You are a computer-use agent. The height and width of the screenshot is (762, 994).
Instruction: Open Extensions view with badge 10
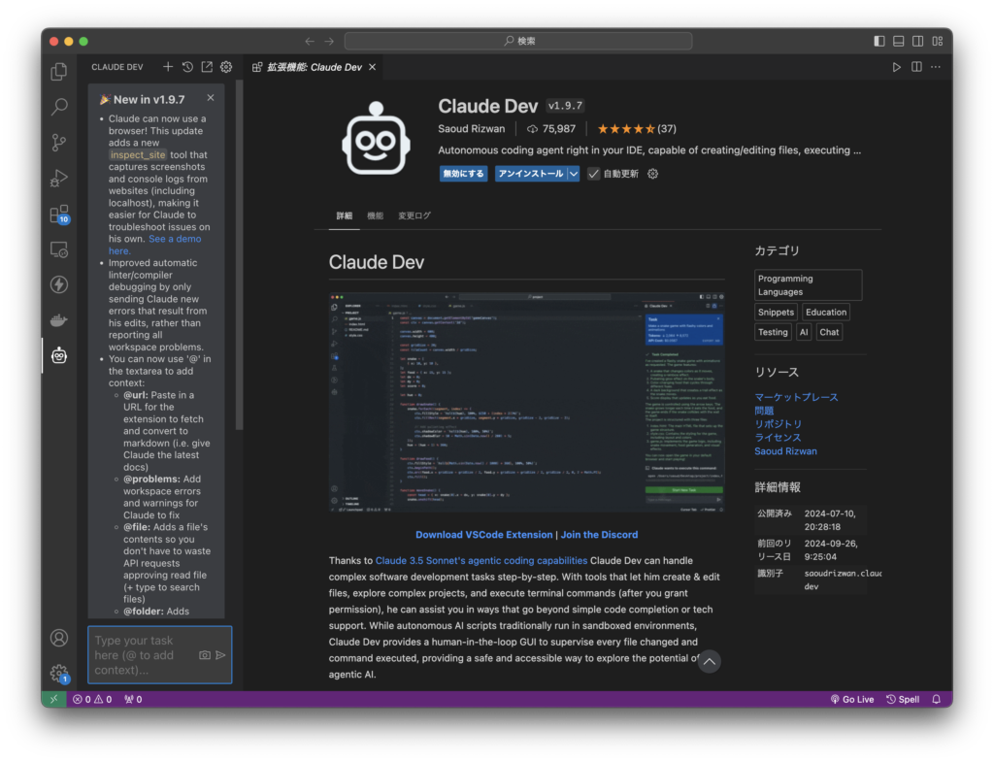click(59, 215)
